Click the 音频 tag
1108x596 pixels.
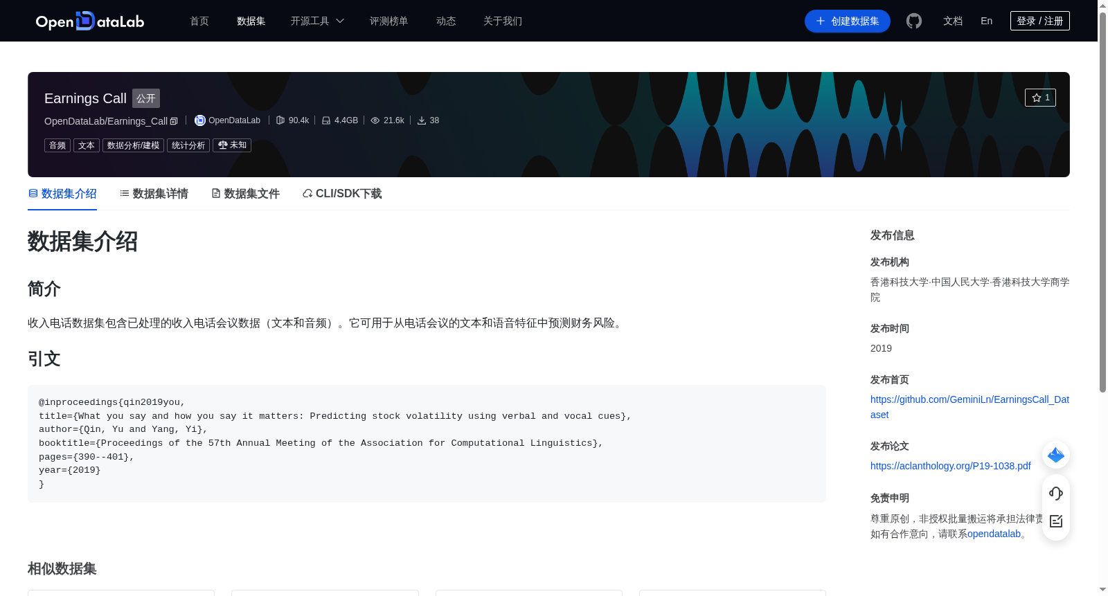[x=57, y=145]
